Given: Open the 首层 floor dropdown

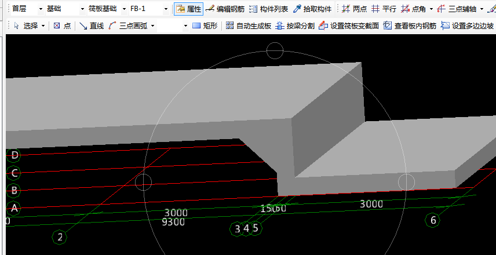Looking at the screenshot, I should 41,9.
